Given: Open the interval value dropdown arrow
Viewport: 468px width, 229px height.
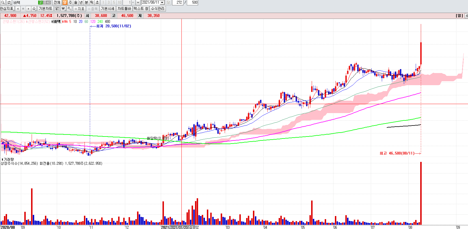Looking at the screenshot, I should tap(133, 3).
